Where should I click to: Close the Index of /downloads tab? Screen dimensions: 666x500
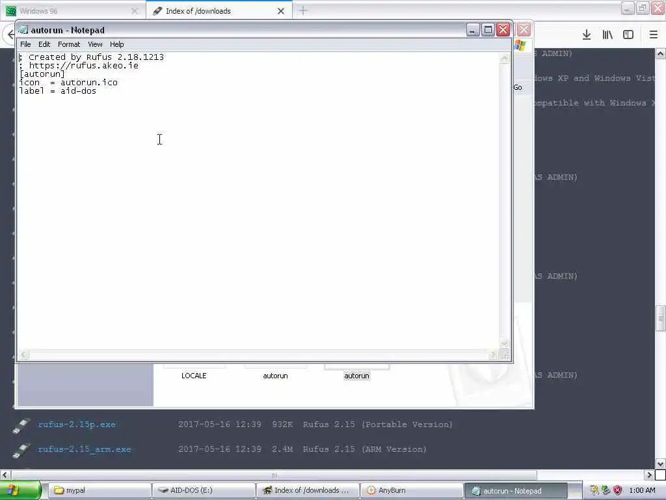point(281,11)
